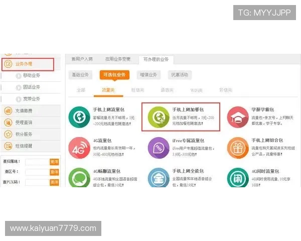Viewport: 301px width, 241px height.
Task: Open the 充值缴费 sidebar menu label
Action: pos(24,111)
